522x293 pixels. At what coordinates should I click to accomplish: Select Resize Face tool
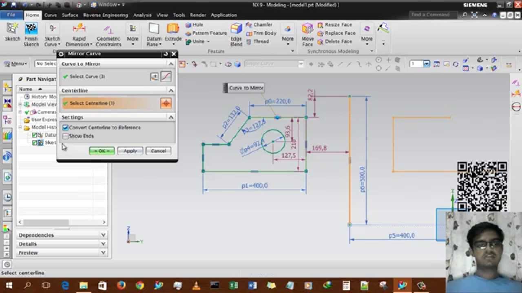pos(334,25)
